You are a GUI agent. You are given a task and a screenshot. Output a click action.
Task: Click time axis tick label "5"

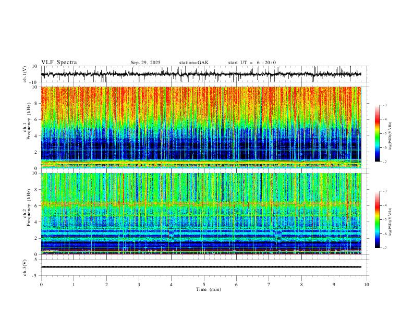click(204, 285)
